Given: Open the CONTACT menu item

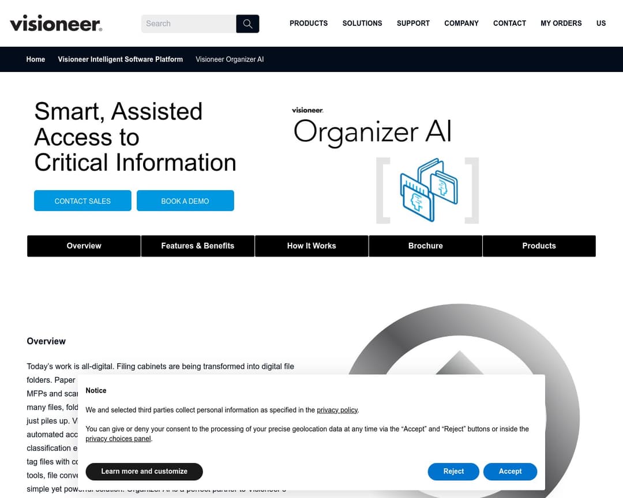Looking at the screenshot, I should click(509, 24).
